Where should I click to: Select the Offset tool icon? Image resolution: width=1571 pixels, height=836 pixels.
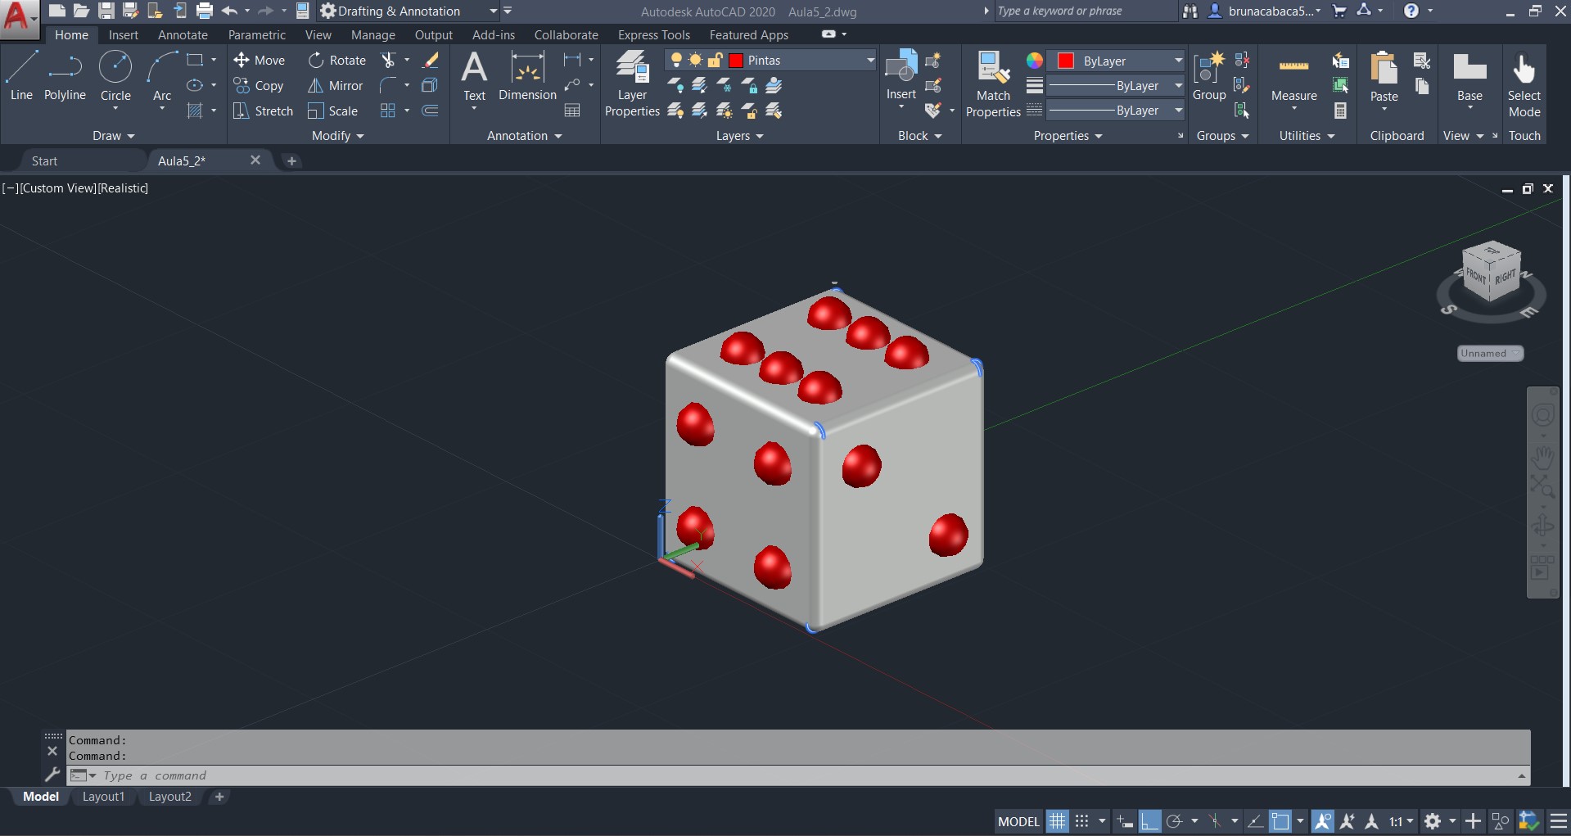(x=430, y=111)
